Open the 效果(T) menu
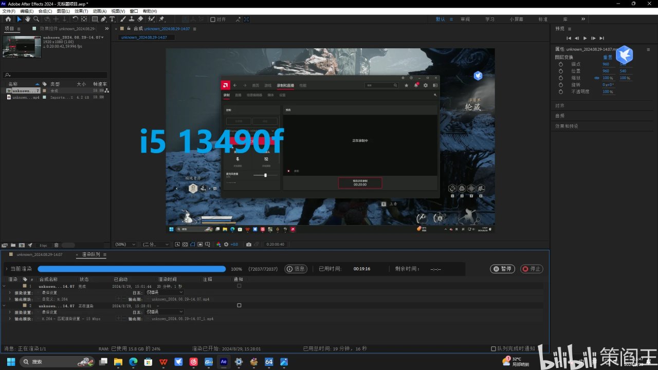 tap(81, 11)
